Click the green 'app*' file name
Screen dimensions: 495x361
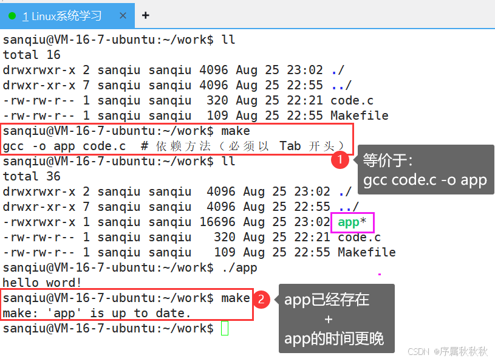352,222
